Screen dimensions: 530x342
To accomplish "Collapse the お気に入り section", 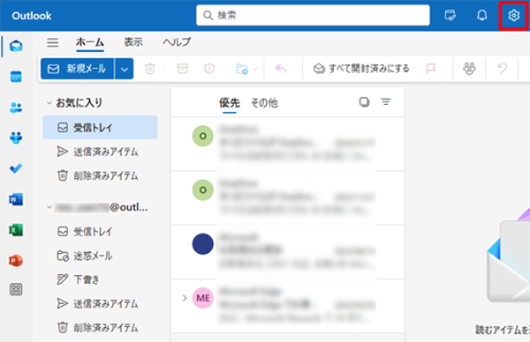I will tap(49, 102).
